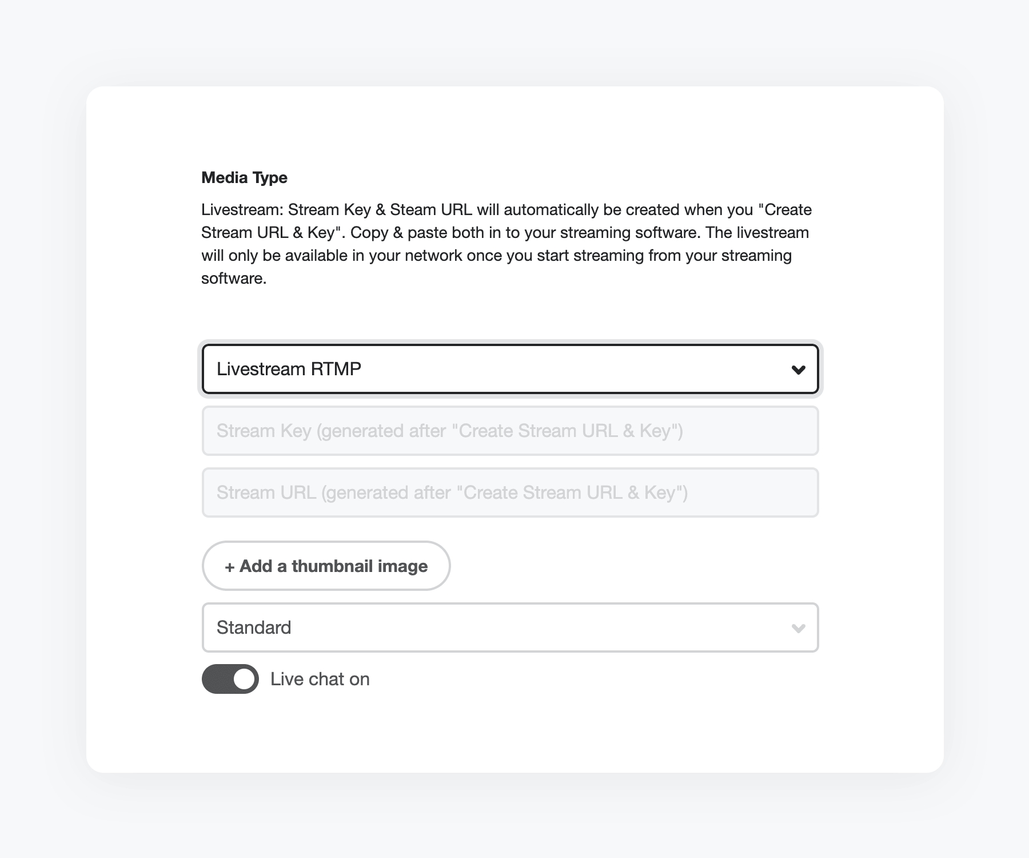Click the Stream URL placeholder text
The width and height of the screenshot is (1029, 858).
click(x=452, y=492)
